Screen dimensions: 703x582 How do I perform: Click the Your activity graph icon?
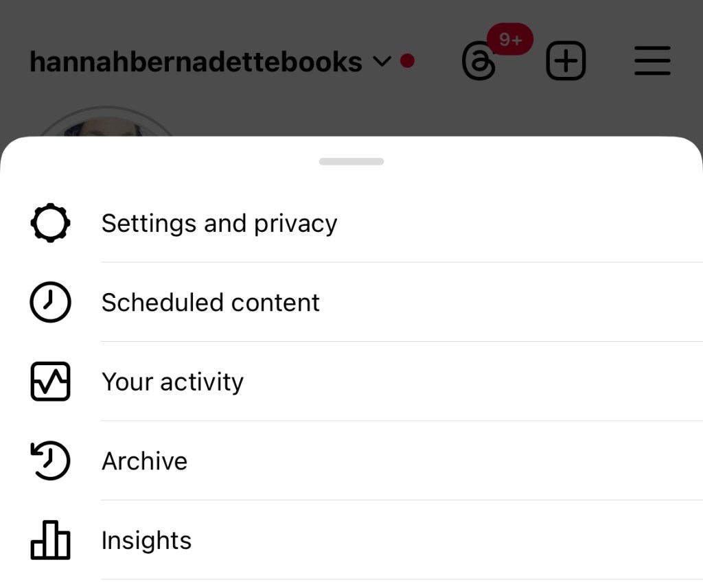coord(50,382)
